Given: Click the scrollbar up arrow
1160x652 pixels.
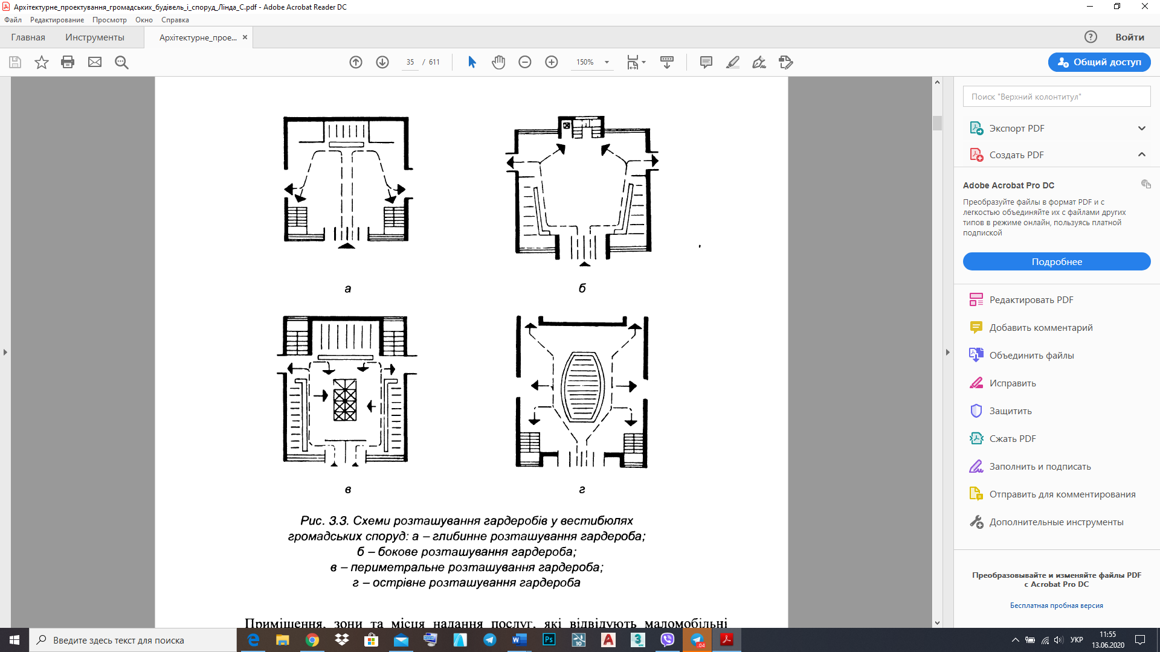Looking at the screenshot, I should point(937,82).
